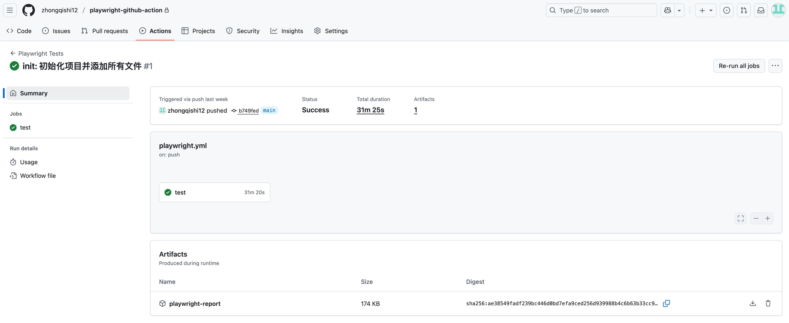Screen dimensions: 789x323
Task: View pull requests icon in top bar
Action: click(744, 10)
